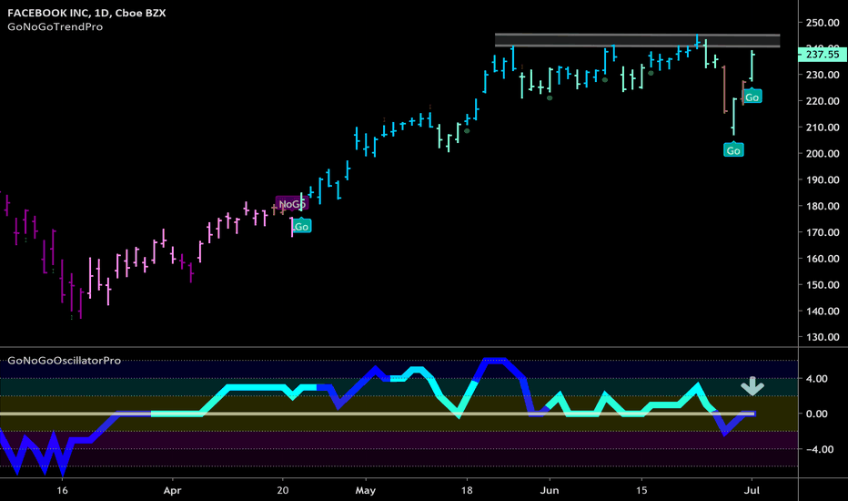Click the oscillator 4.00 scale label
The height and width of the screenshot is (501, 848).
(817, 379)
